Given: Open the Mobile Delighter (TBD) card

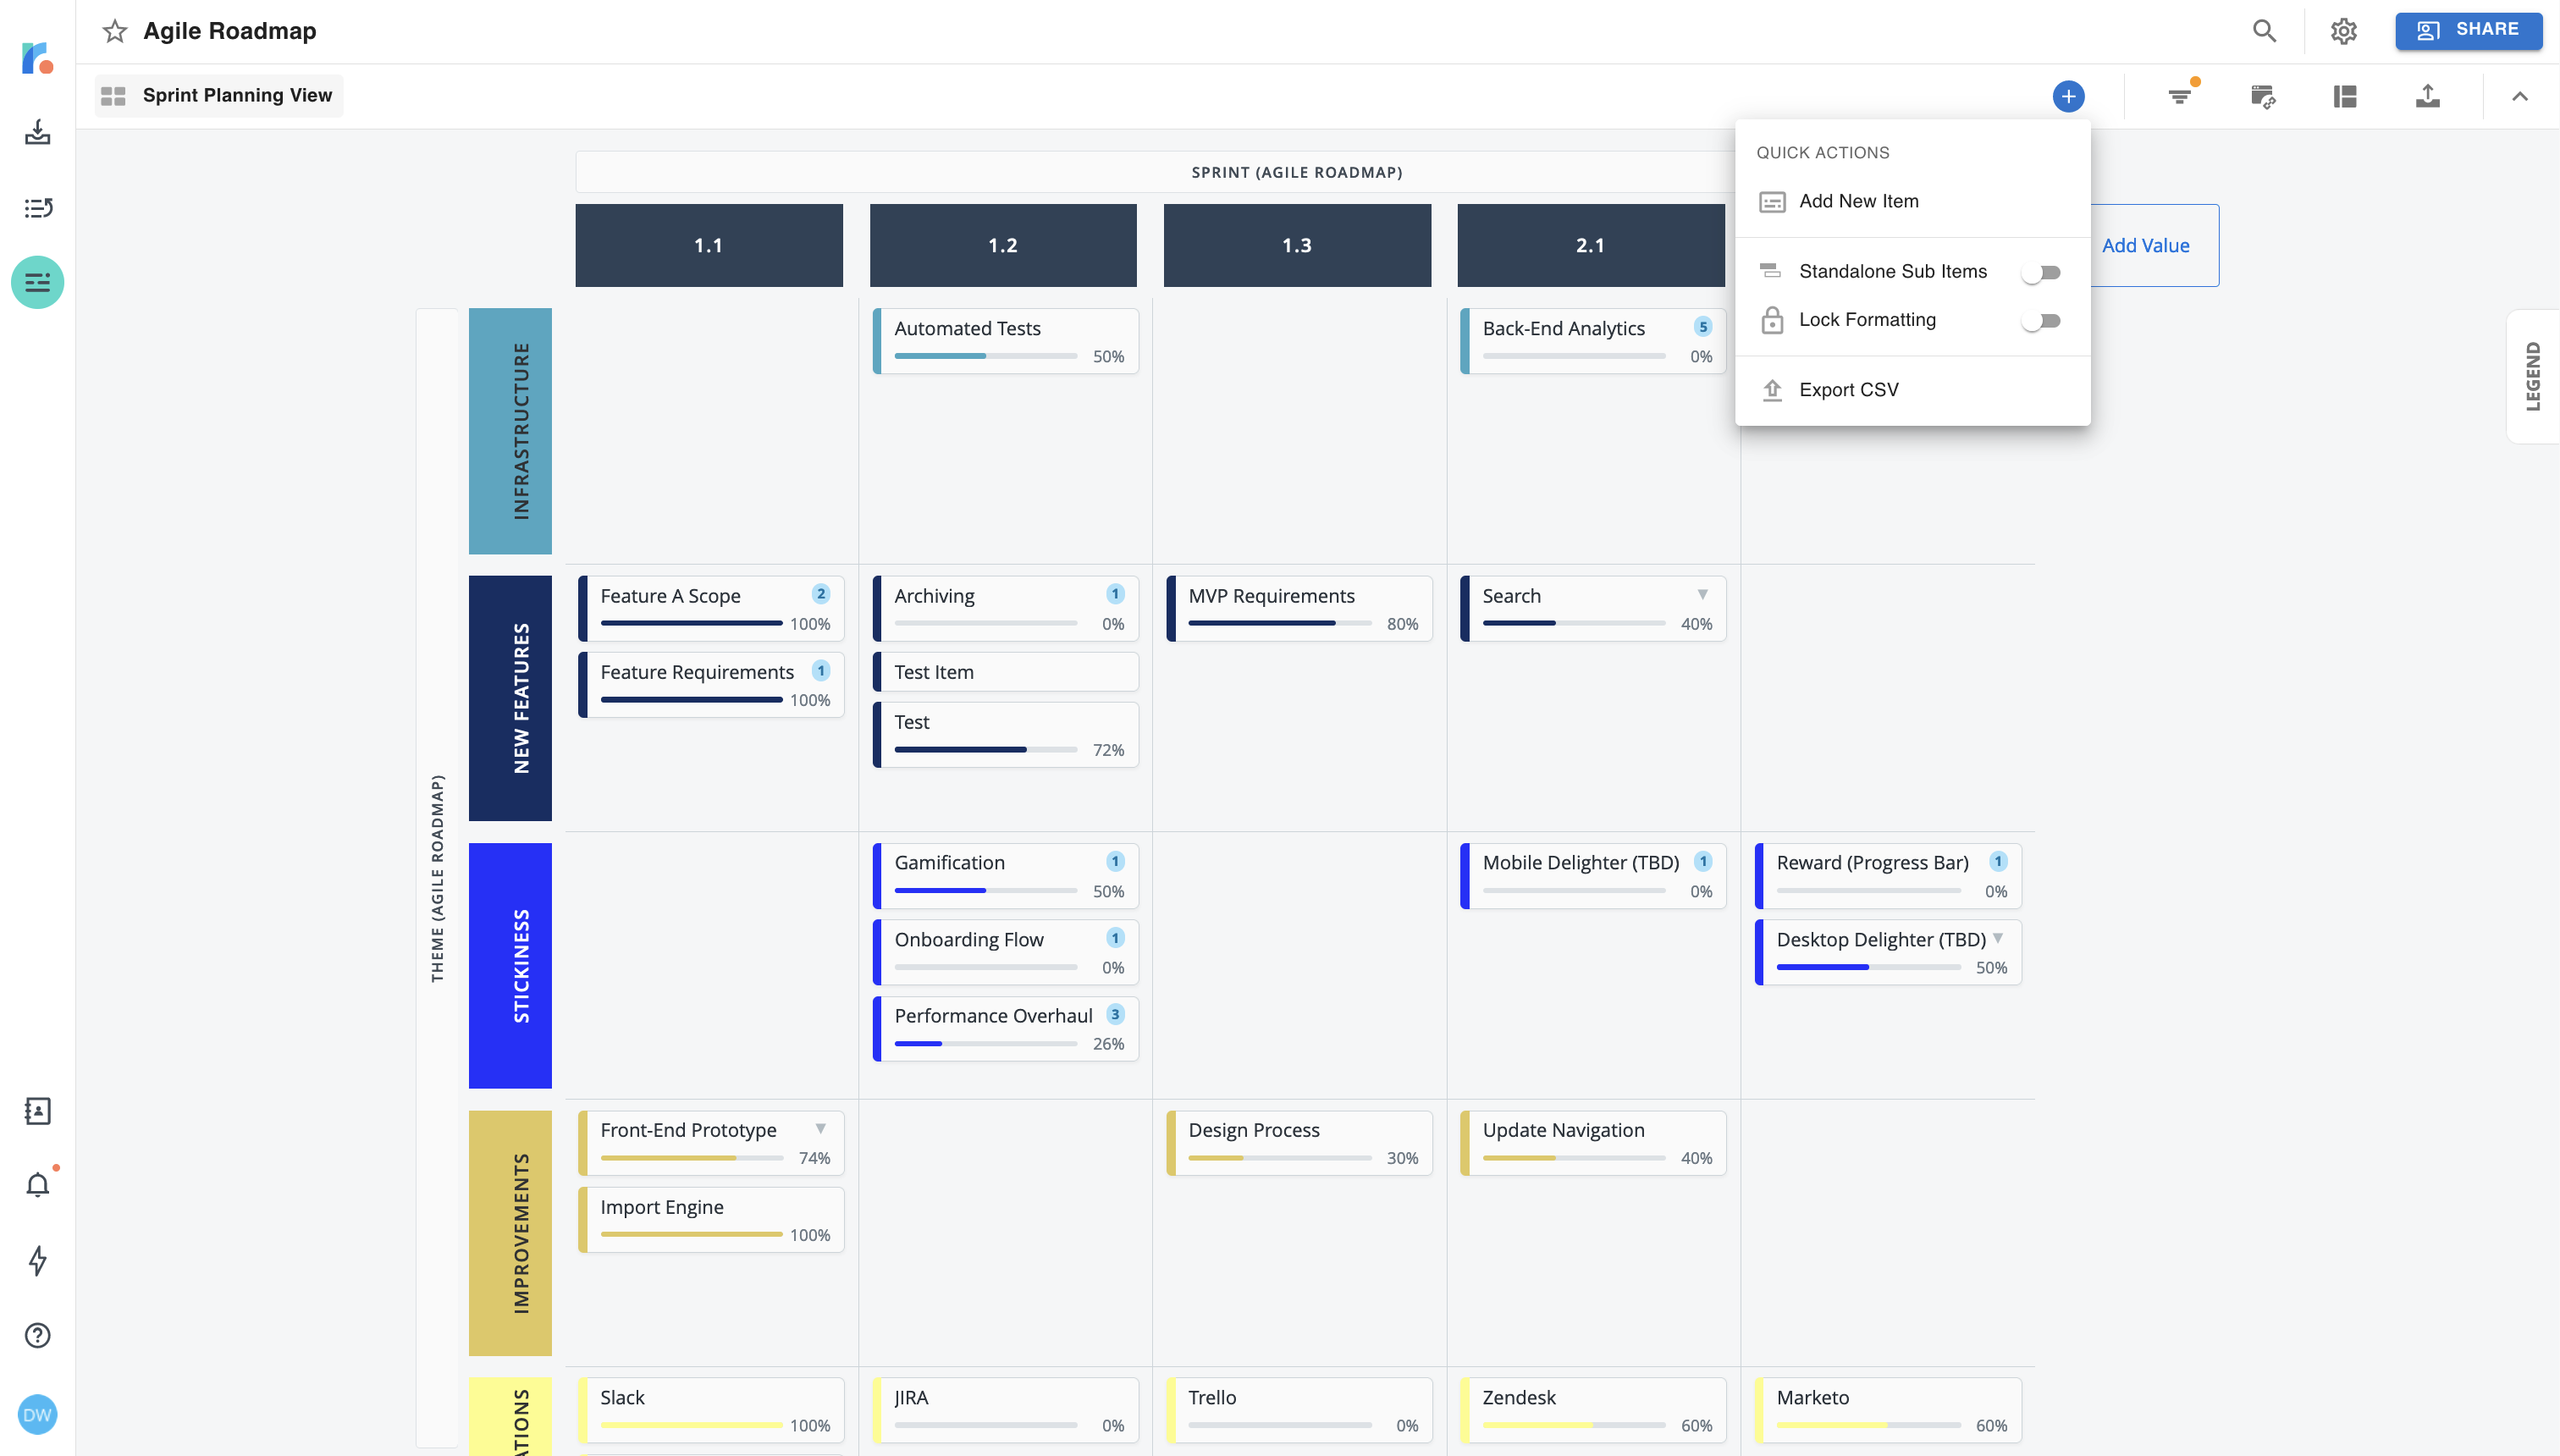Looking at the screenshot, I should (1593, 875).
